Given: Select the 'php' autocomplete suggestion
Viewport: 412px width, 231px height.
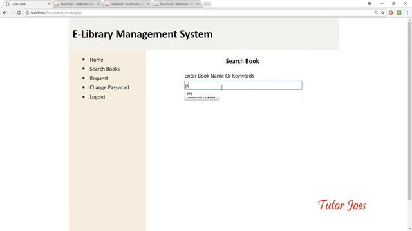Looking at the screenshot, I should [x=243, y=94].
